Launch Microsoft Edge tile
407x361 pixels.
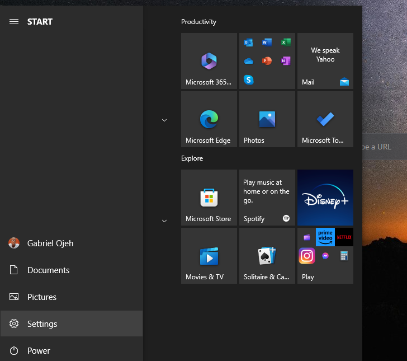(209, 119)
